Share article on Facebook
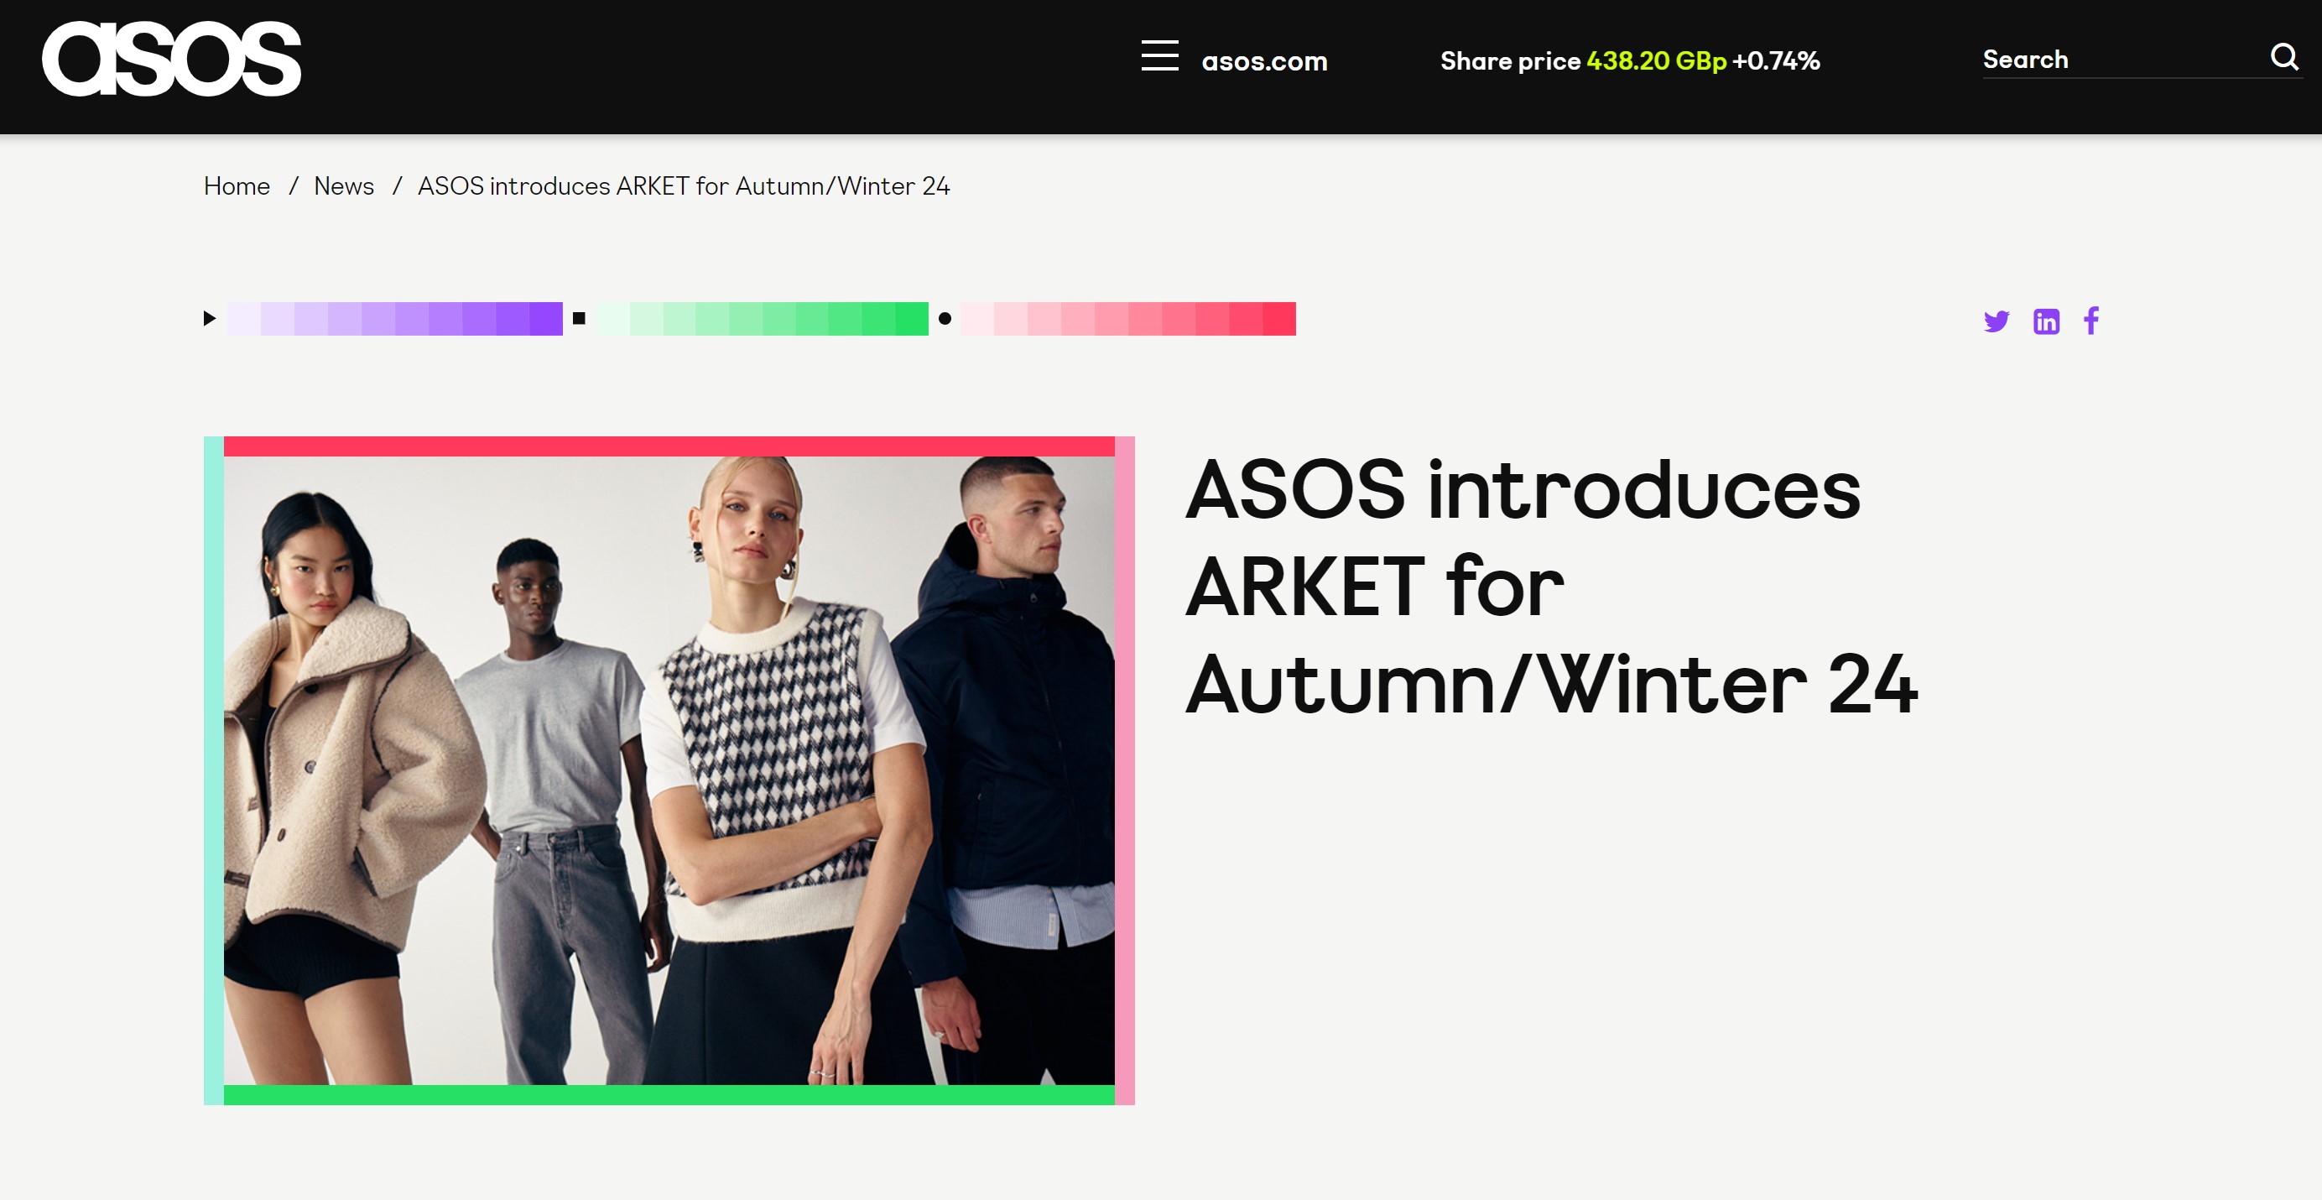This screenshot has width=2322, height=1200. point(2091,320)
